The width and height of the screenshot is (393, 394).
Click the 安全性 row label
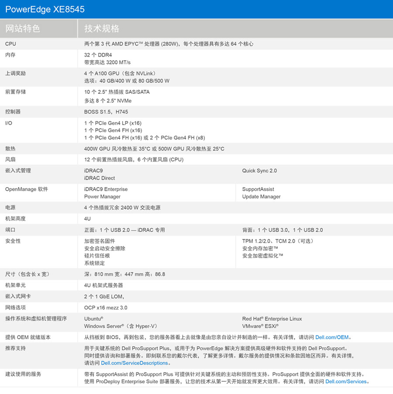(x=13, y=241)
